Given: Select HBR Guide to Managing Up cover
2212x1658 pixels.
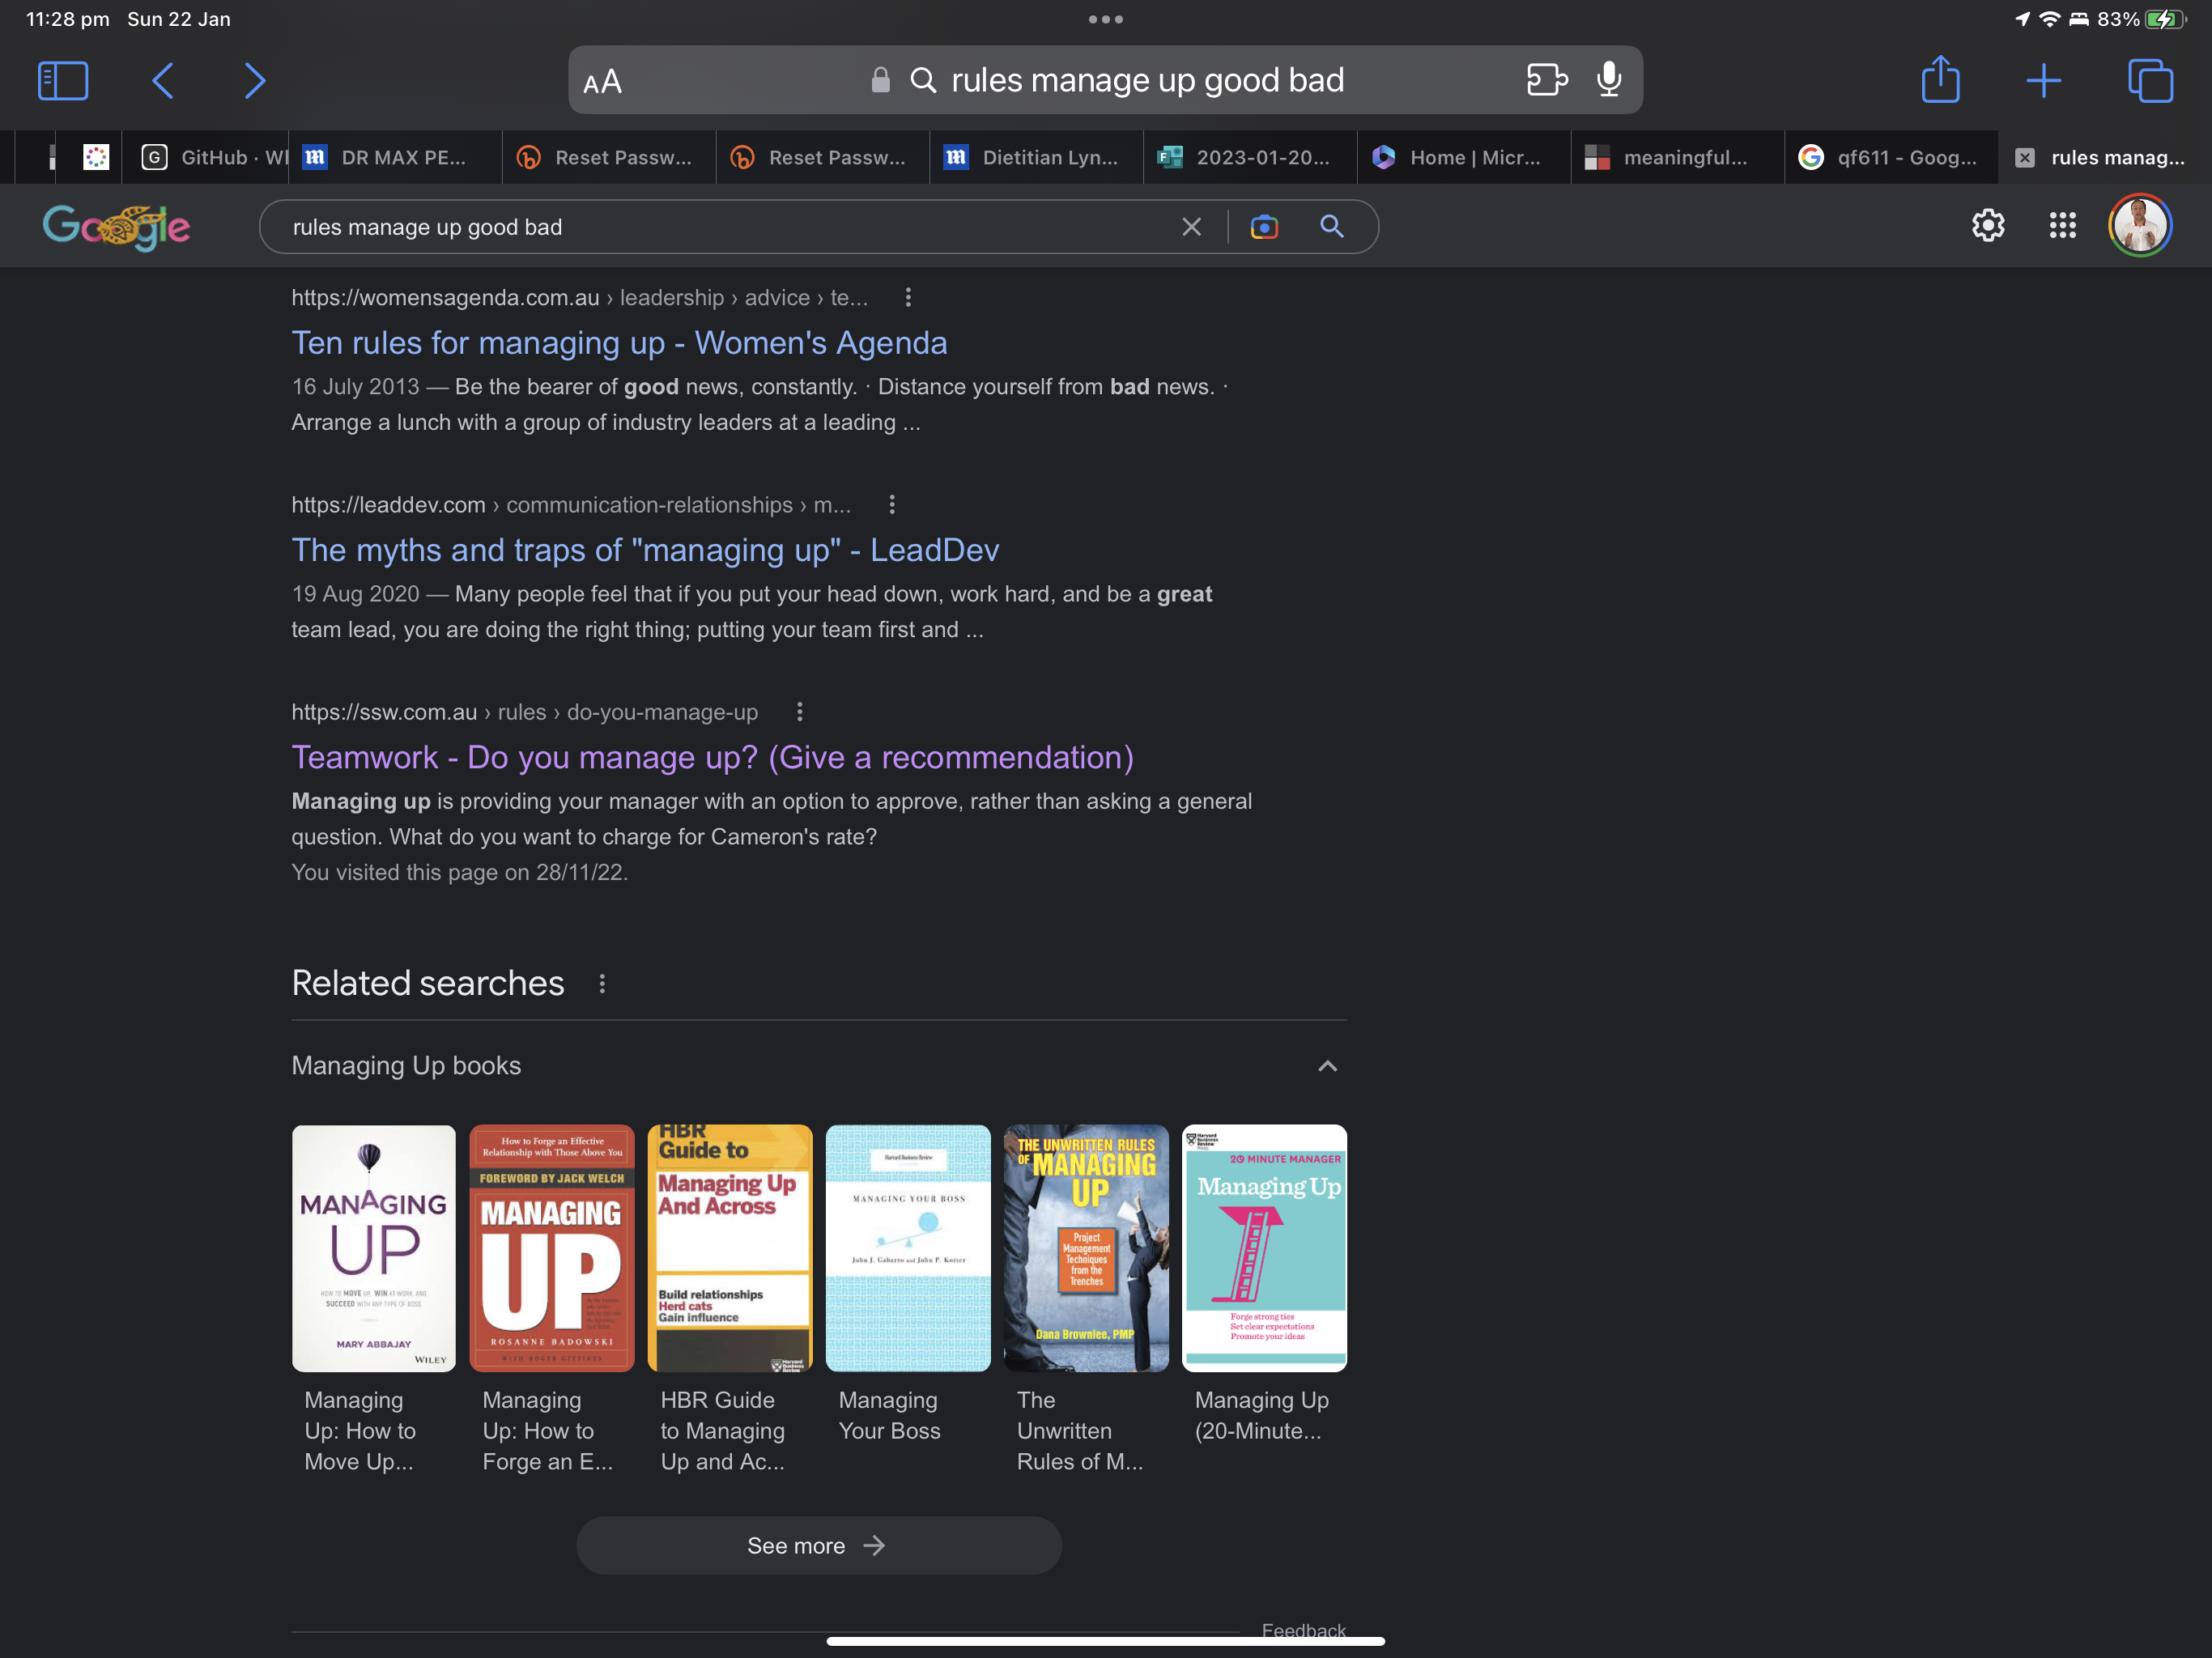Looking at the screenshot, I should [x=730, y=1248].
